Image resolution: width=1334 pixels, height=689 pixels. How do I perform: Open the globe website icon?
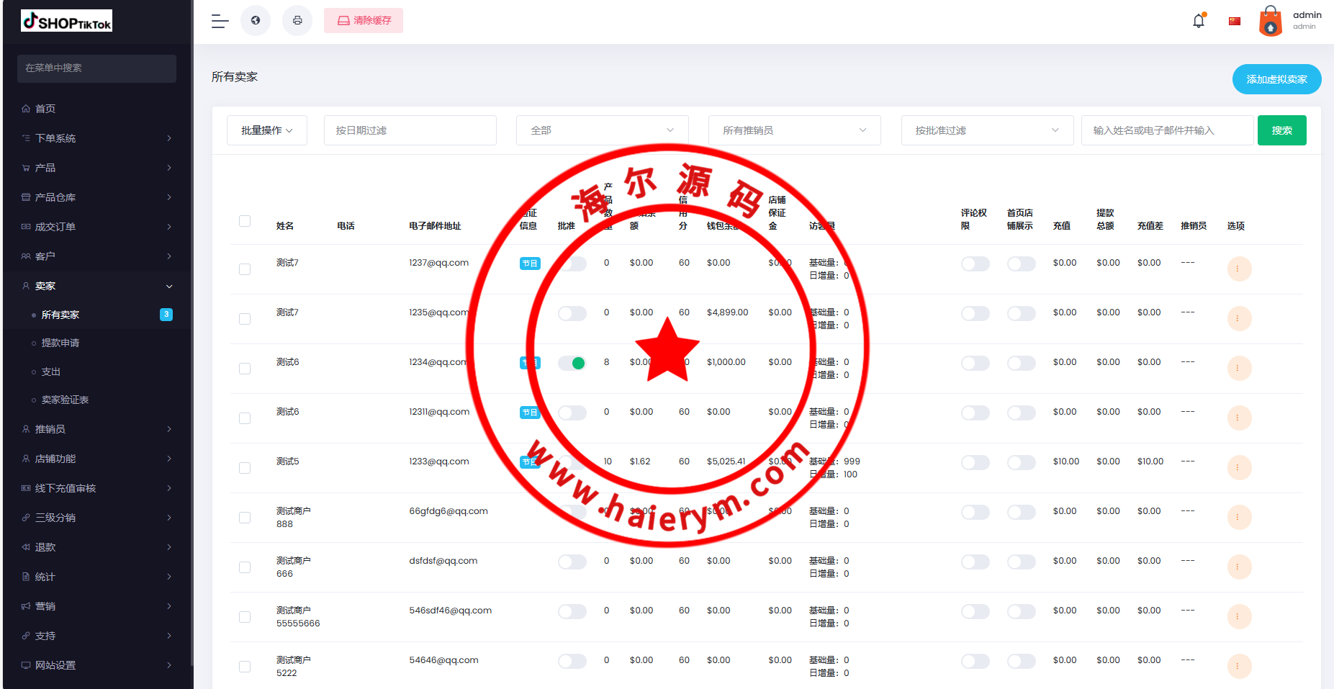256,21
